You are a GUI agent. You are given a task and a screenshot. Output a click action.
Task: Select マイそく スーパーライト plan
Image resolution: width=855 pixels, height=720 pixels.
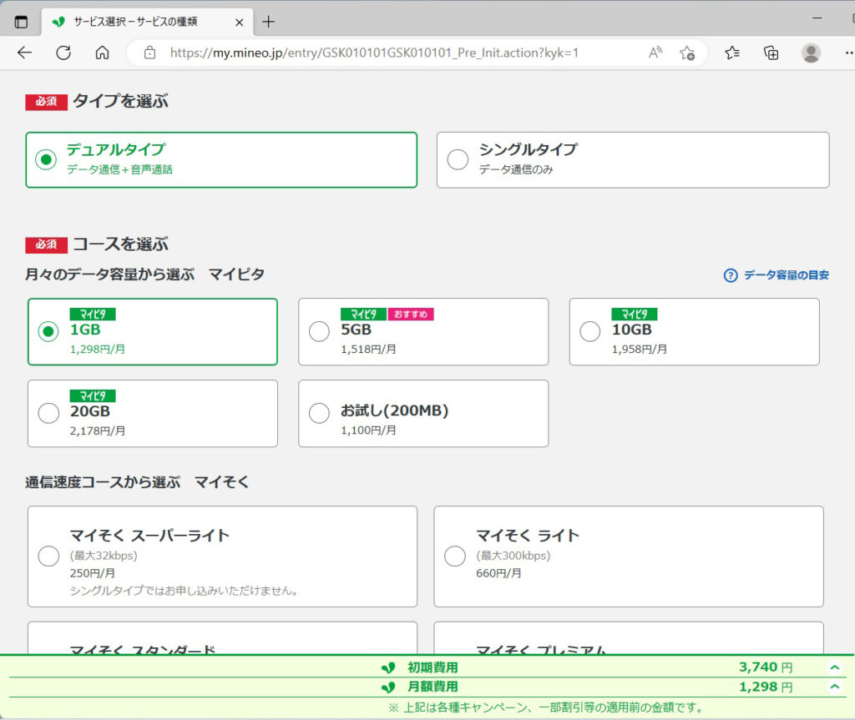pos(222,556)
